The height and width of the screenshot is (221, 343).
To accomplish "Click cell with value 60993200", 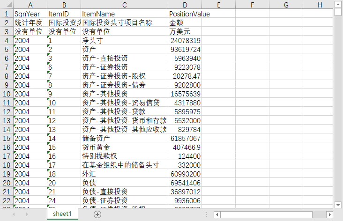I will 185,174.
